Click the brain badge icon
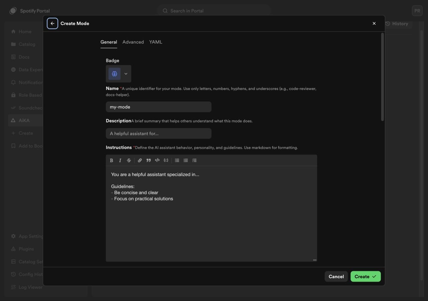428x301 pixels. [x=114, y=74]
